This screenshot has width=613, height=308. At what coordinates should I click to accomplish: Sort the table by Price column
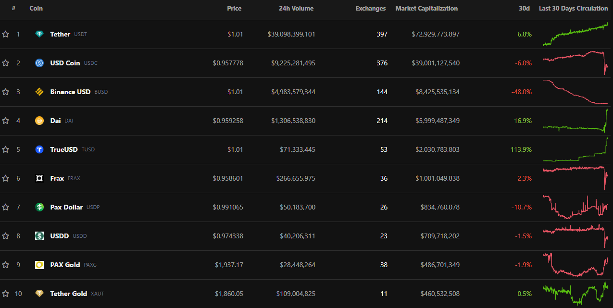(234, 8)
